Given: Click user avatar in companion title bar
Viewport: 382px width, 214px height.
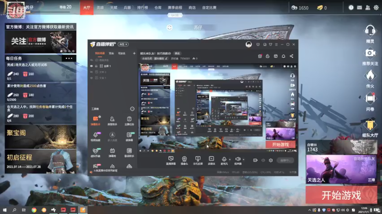Looking at the screenshot, I should (x=248, y=44).
